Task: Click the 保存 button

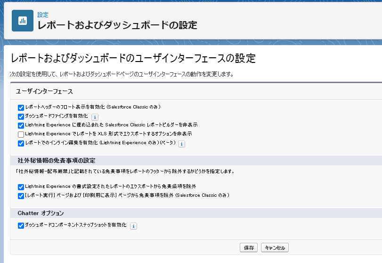Action: pyautogui.click(x=249, y=248)
